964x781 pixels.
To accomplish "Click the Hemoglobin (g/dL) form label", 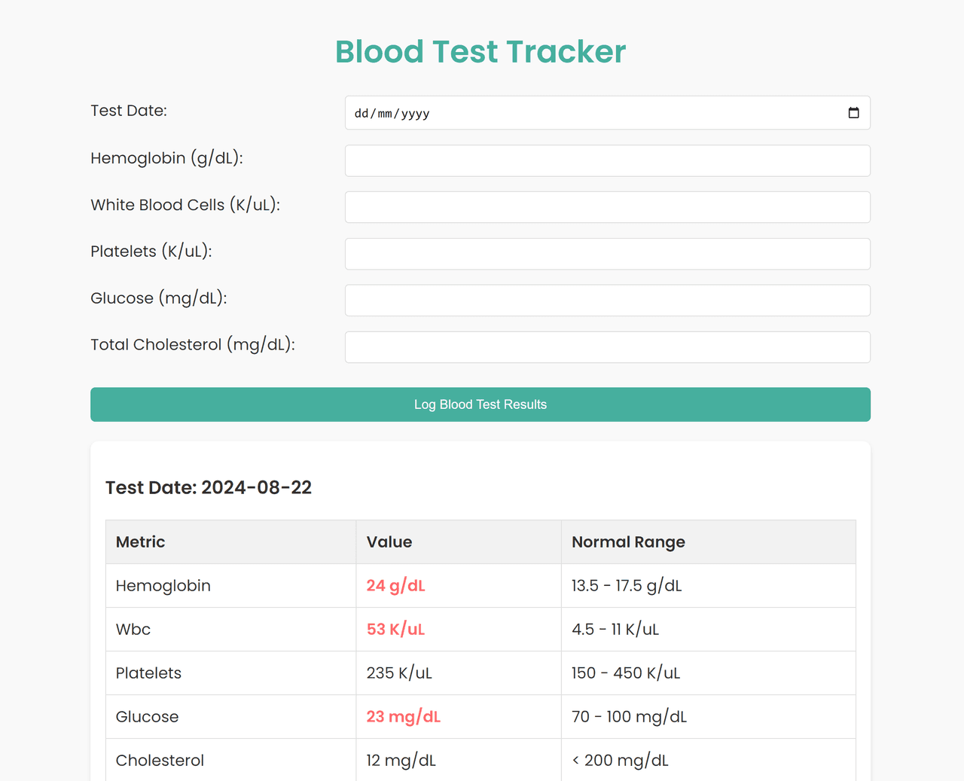I will click(x=166, y=158).
